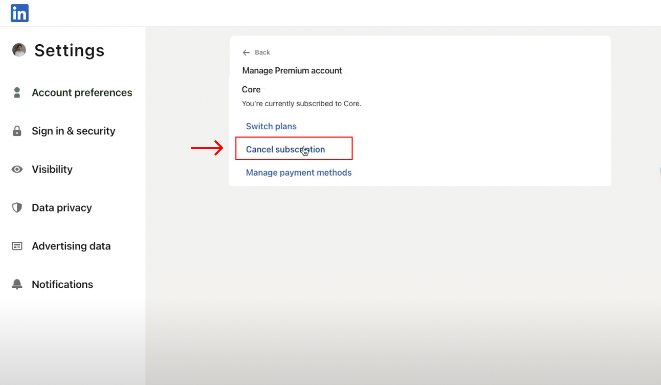Click "You're currently subscribed to Core." text

302,104
